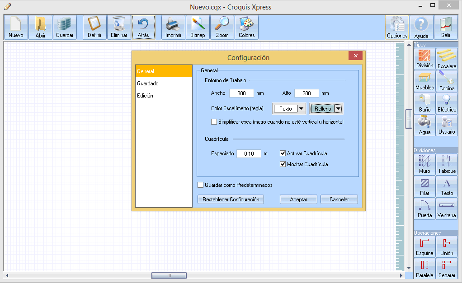Uncheck the Mostrar Cuadrícula option
This screenshot has width=462, height=283.
(x=283, y=164)
